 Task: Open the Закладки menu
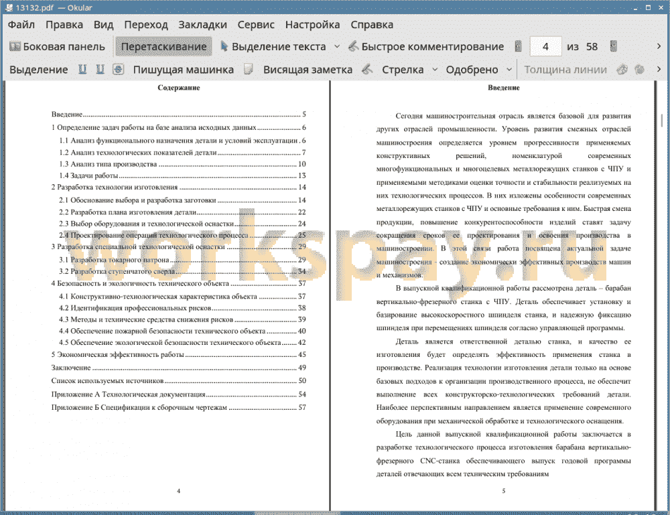[x=202, y=25]
